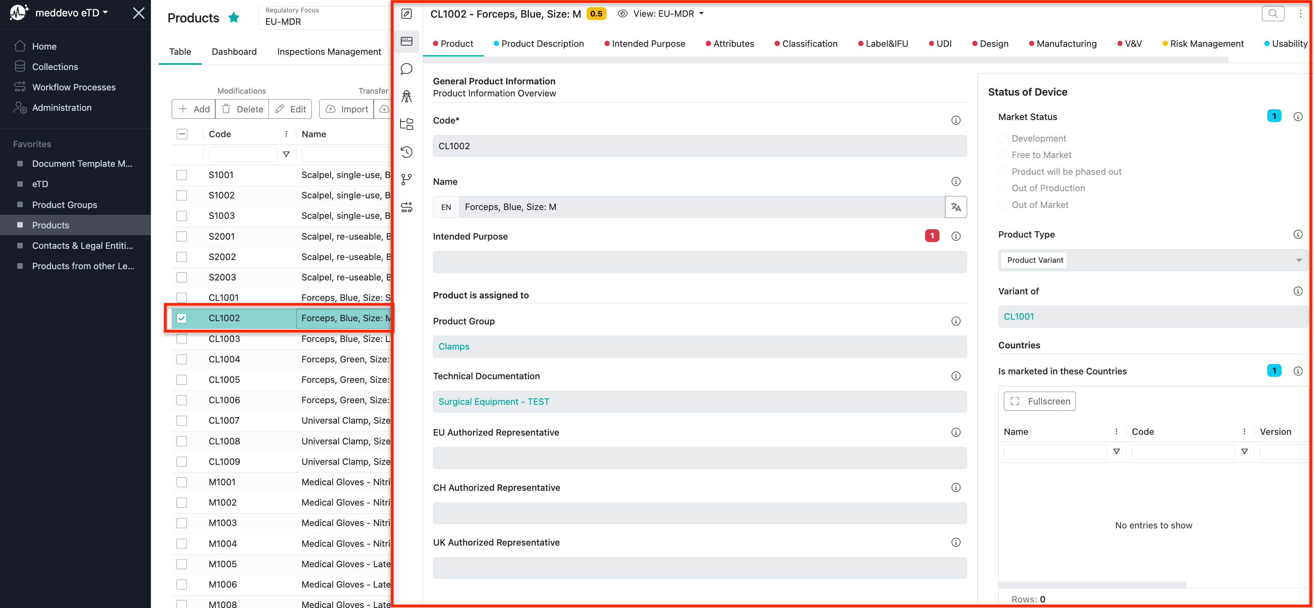The height and width of the screenshot is (608, 1314).
Task: Check the S1001 row checkbox
Action: tap(182, 175)
